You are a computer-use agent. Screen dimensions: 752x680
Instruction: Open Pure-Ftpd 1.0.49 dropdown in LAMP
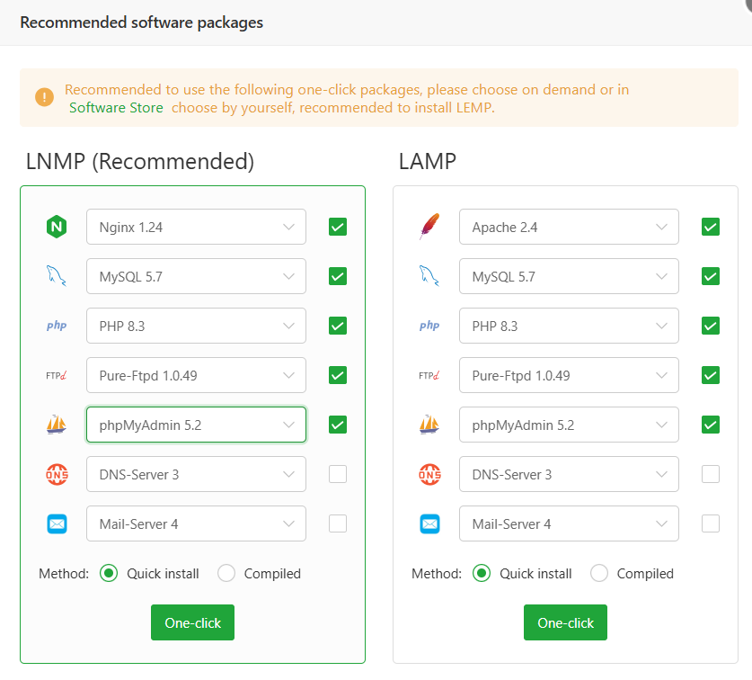tap(569, 375)
